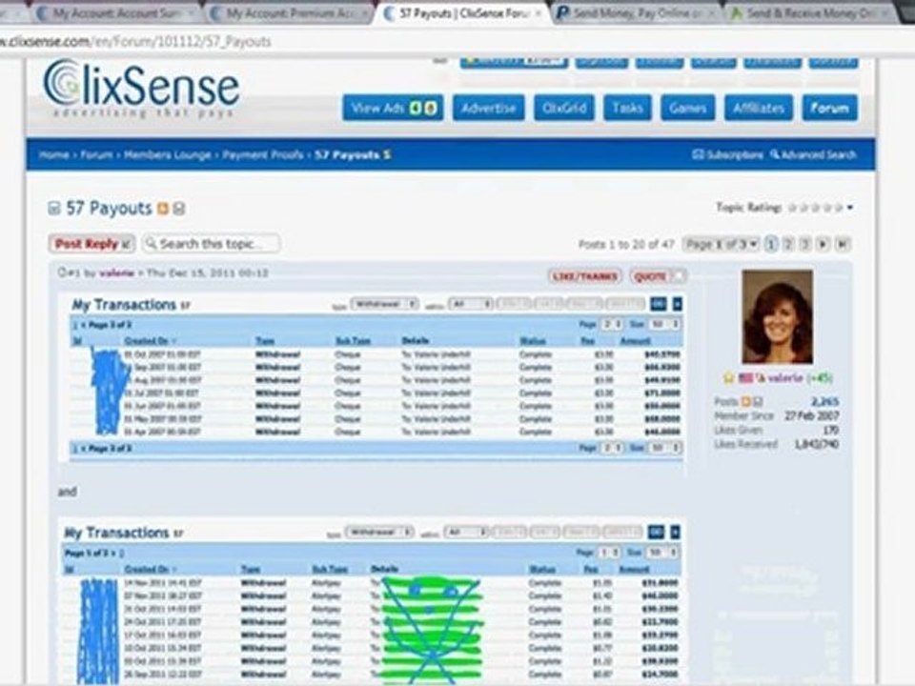The image size is (915, 686).
Task: Open the Send & Receive Money tab
Action: (x=811, y=12)
